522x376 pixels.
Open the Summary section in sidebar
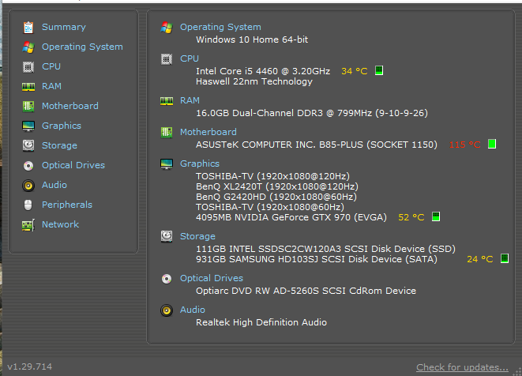64,27
